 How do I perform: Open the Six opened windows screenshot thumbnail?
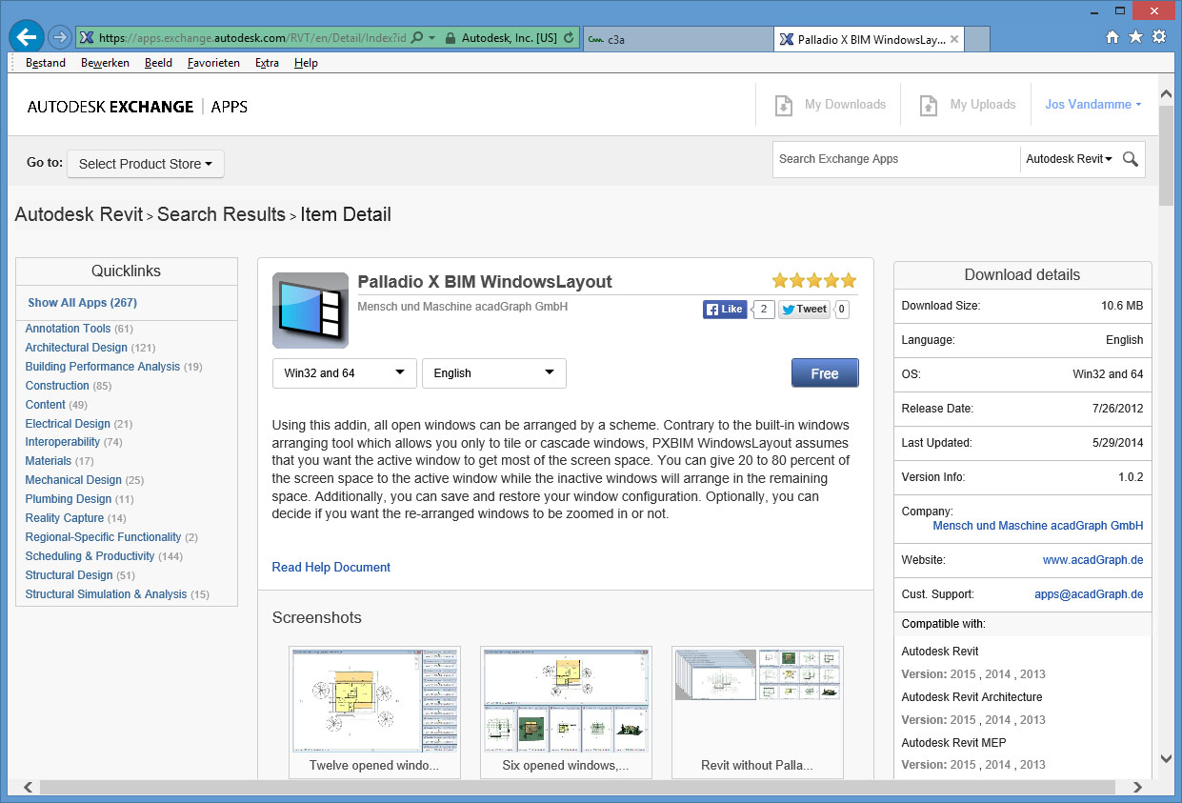(566, 712)
